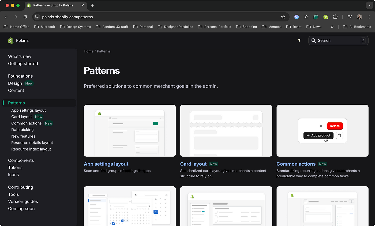The height and width of the screenshot is (226, 375).
Task: Click the address bar URL
Action: tap(67, 17)
